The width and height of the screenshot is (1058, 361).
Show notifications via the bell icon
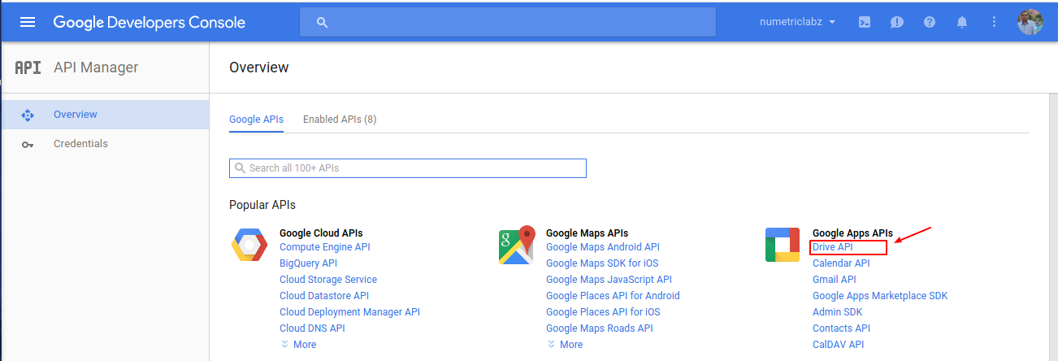click(x=962, y=22)
